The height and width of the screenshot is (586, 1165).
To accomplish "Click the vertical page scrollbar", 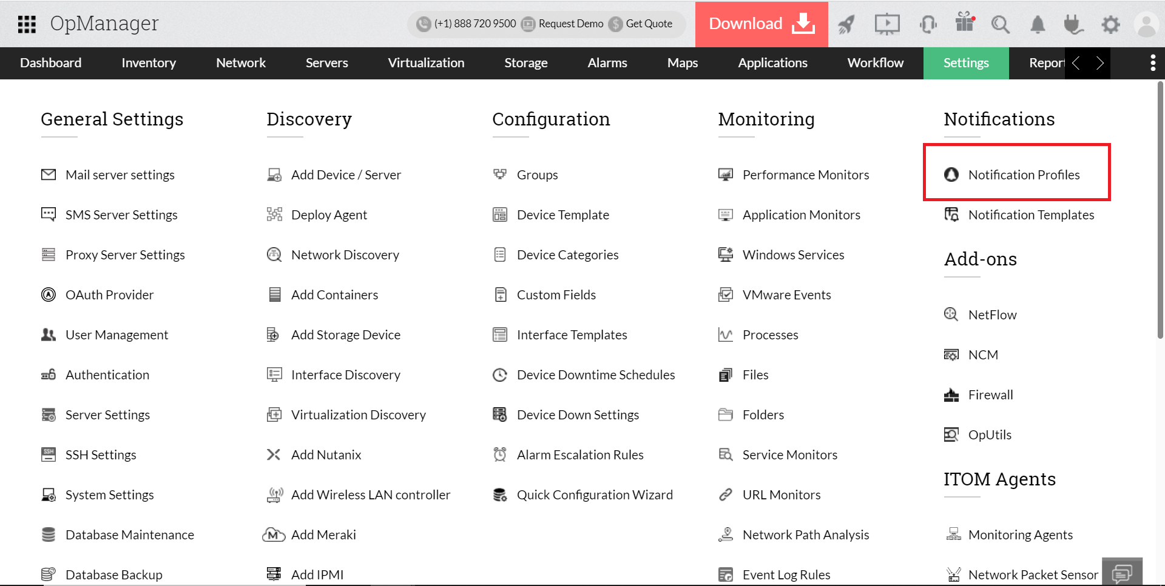I will coord(1160,210).
